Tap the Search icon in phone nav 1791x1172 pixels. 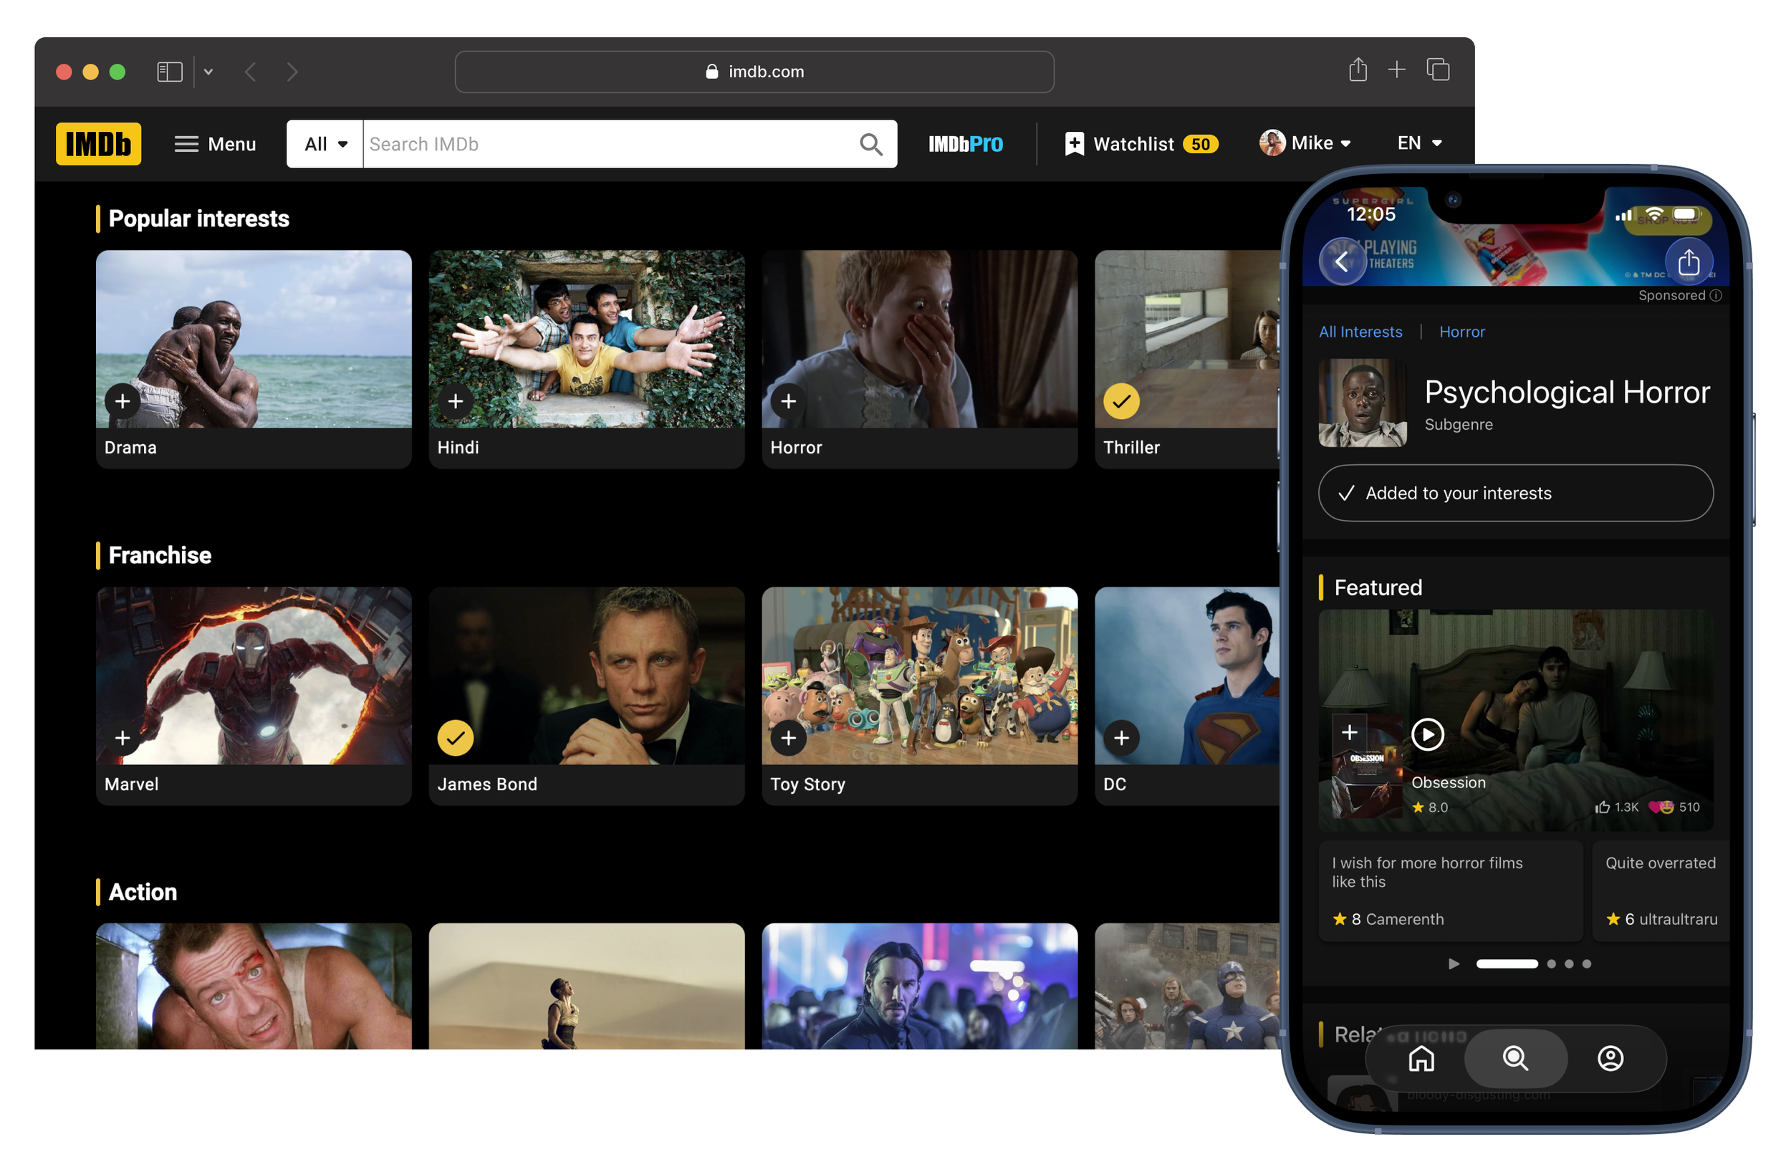(x=1514, y=1058)
